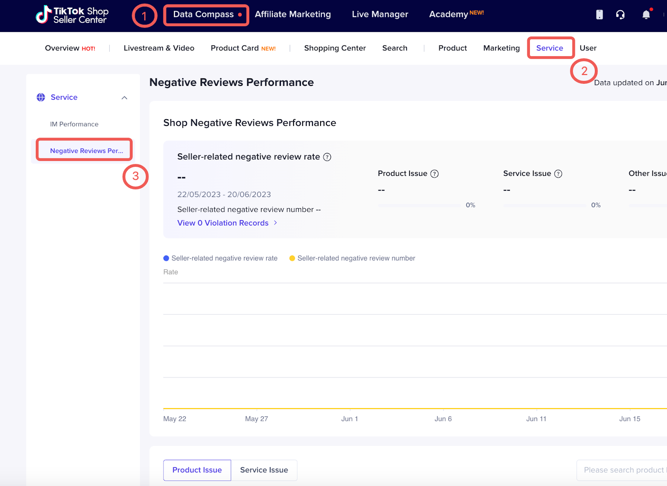The width and height of the screenshot is (667, 486).
Task: Select the Product Issue tab
Action: (197, 470)
